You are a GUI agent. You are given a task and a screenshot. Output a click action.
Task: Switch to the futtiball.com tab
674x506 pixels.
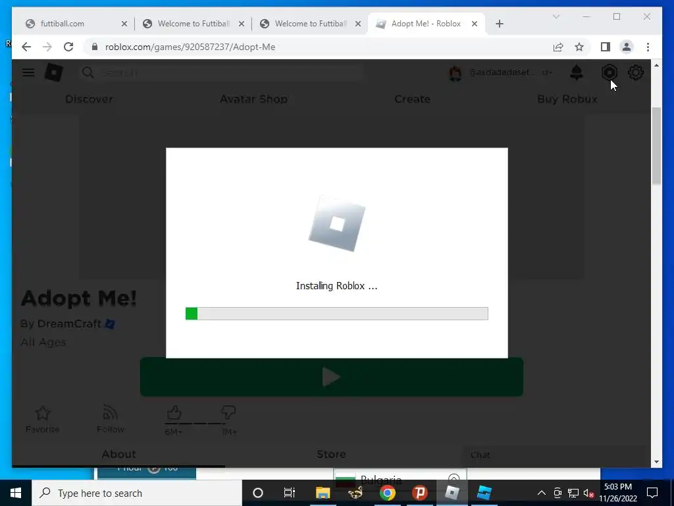(76, 24)
